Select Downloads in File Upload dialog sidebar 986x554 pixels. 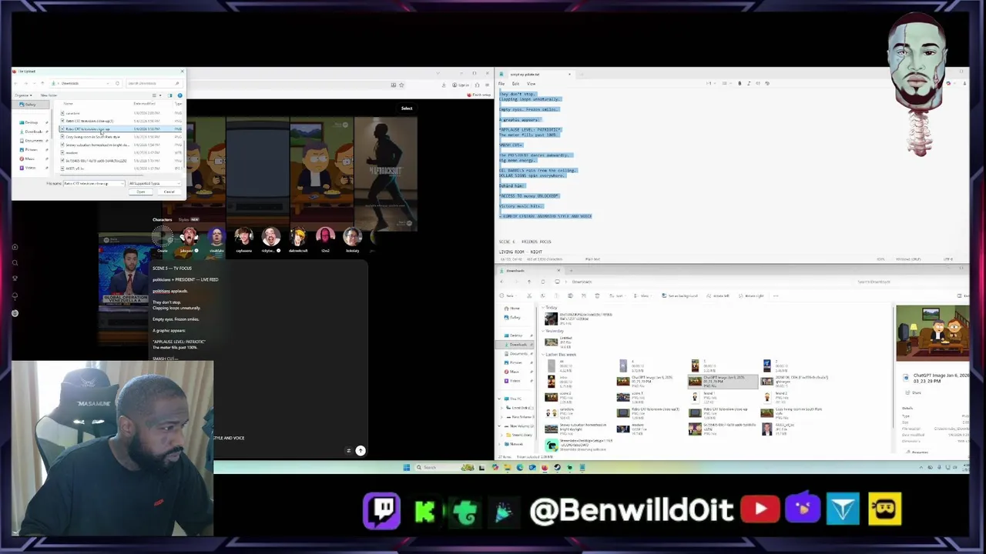(33, 132)
